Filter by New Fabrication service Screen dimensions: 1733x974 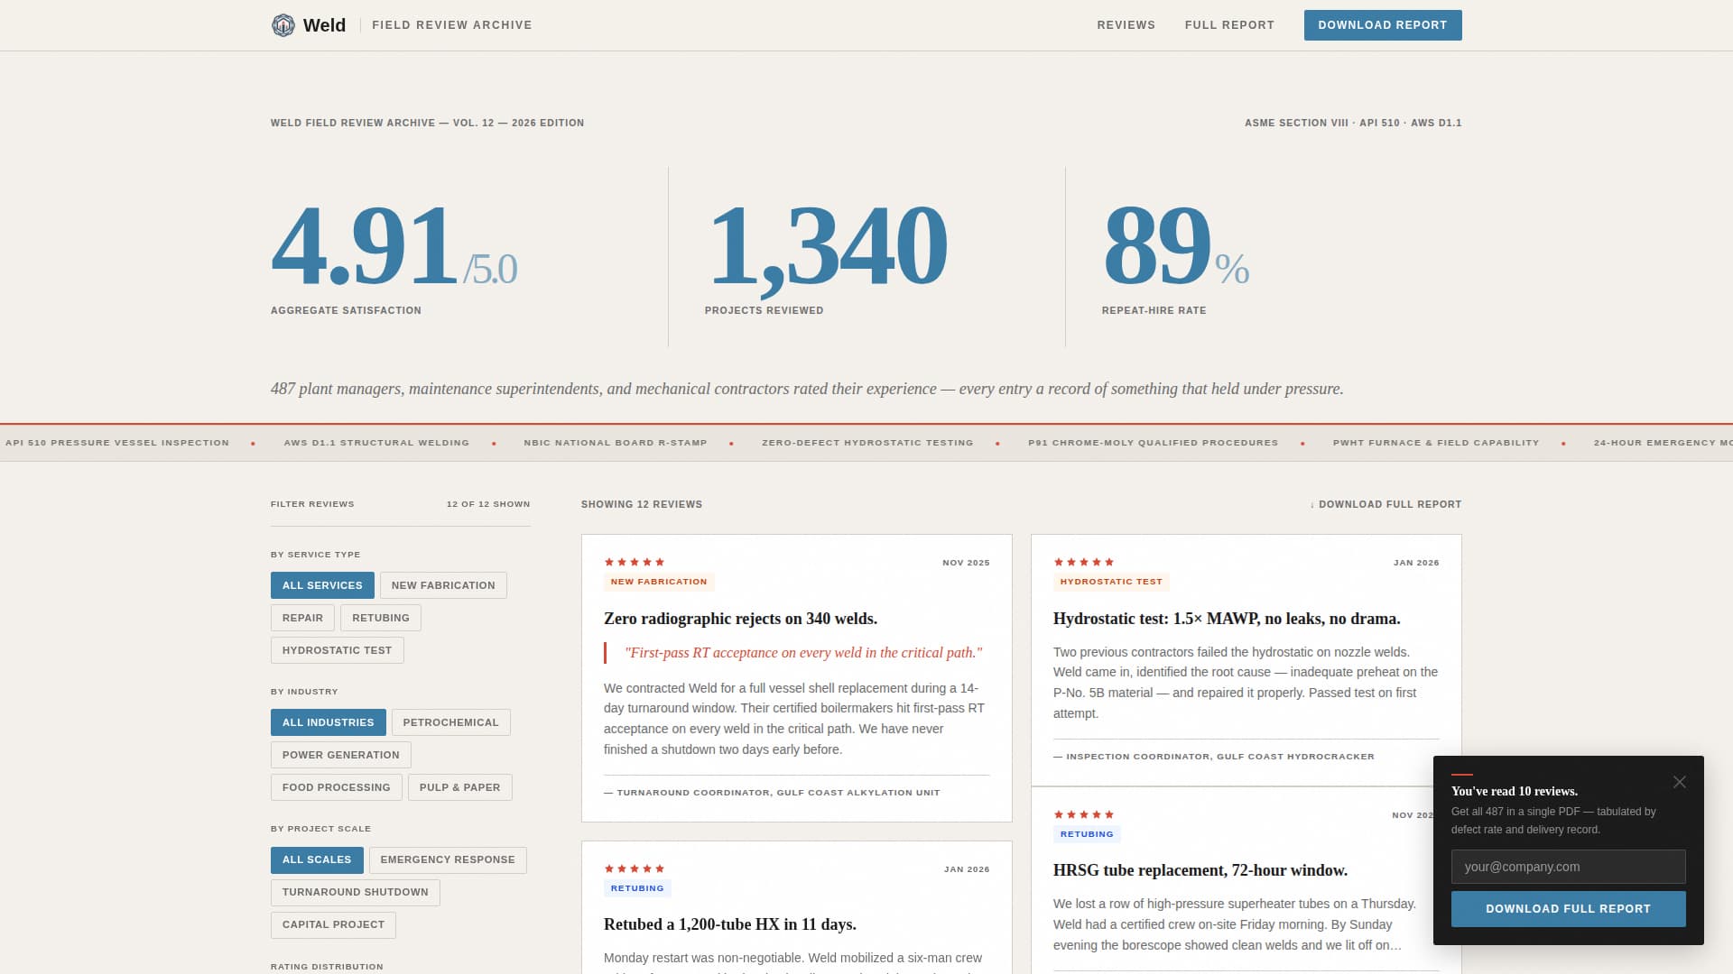(x=443, y=585)
